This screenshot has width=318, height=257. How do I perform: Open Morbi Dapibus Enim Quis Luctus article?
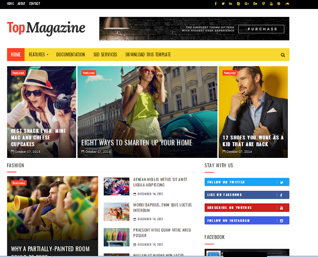click(162, 208)
